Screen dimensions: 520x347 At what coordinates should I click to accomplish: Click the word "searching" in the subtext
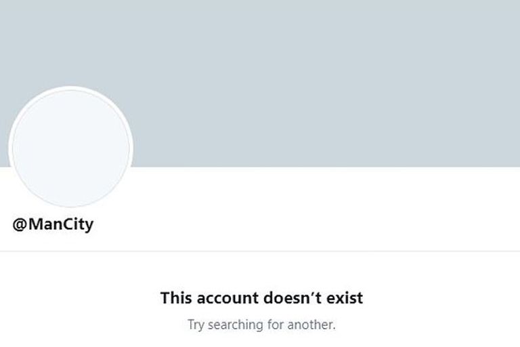tap(235, 325)
